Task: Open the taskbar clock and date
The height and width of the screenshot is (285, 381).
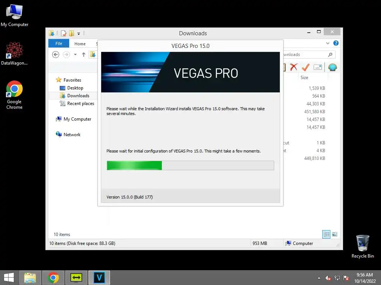Action: point(365,278)
